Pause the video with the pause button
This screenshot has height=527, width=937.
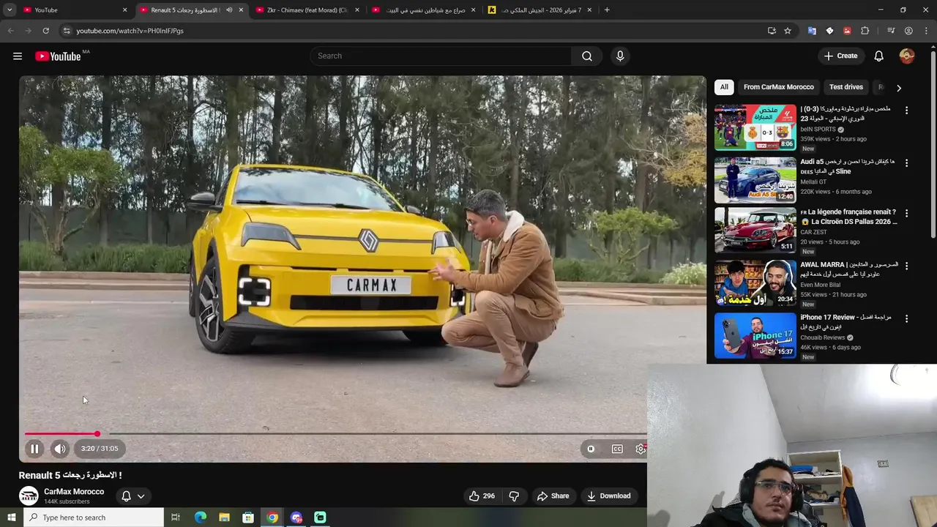(x=34, y=449)
